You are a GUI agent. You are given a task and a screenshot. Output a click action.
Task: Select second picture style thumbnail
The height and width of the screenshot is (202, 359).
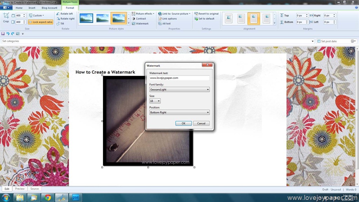point(102,18)
